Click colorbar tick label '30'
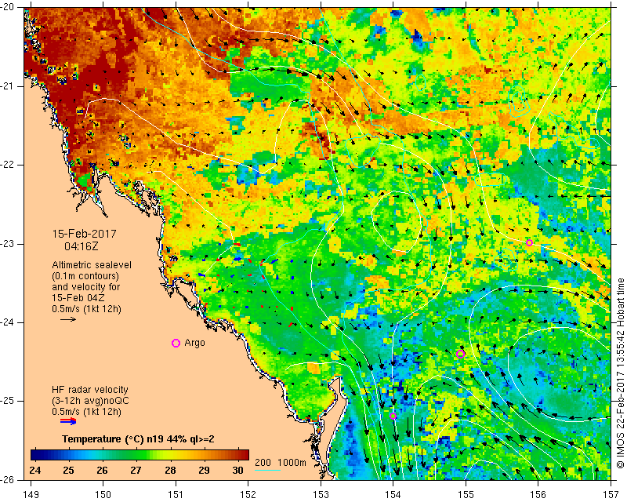627x502 pixels. click(x=238, y=470)
